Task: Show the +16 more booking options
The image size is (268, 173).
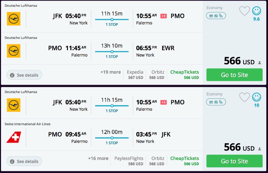Action: 98,158
